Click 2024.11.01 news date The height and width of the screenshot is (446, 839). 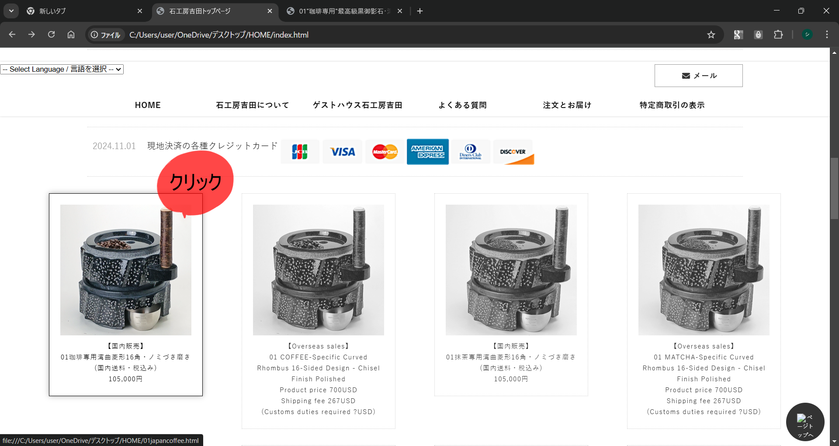coord(114,146)
